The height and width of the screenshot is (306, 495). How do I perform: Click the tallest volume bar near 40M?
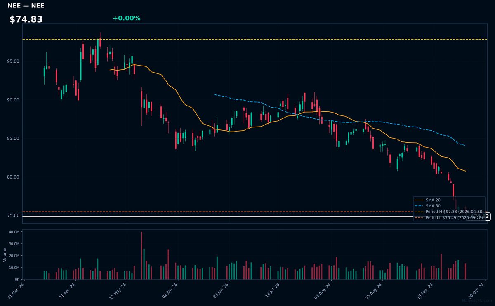click(x=141, y=256)
